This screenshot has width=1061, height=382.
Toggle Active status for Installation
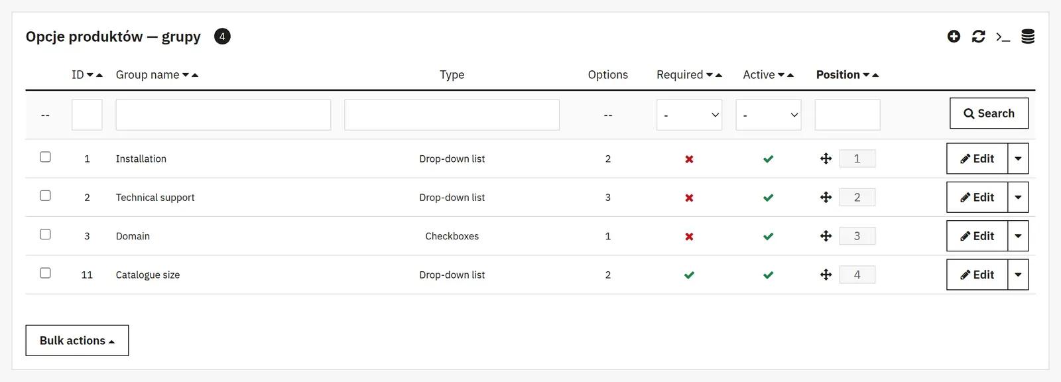pyautogui.click(x=768, y=159)
